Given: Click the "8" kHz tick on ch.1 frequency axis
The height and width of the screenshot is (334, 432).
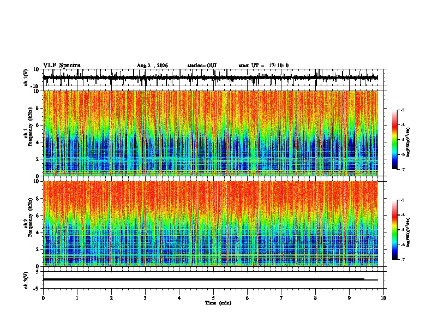Looking at the screenshot, I should (38, 108).
